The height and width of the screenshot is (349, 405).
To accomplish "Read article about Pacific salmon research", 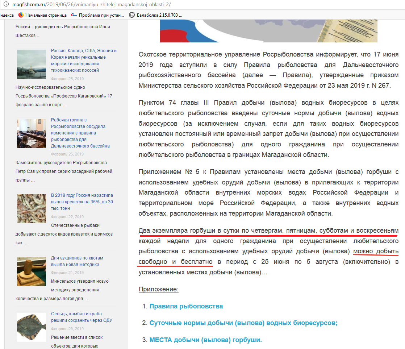I will 84,61.
